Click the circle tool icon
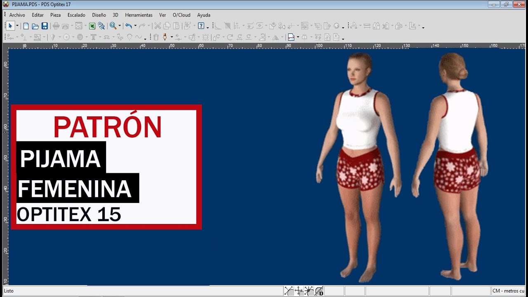This screenshot has width=528, height=297. [66, 37]
